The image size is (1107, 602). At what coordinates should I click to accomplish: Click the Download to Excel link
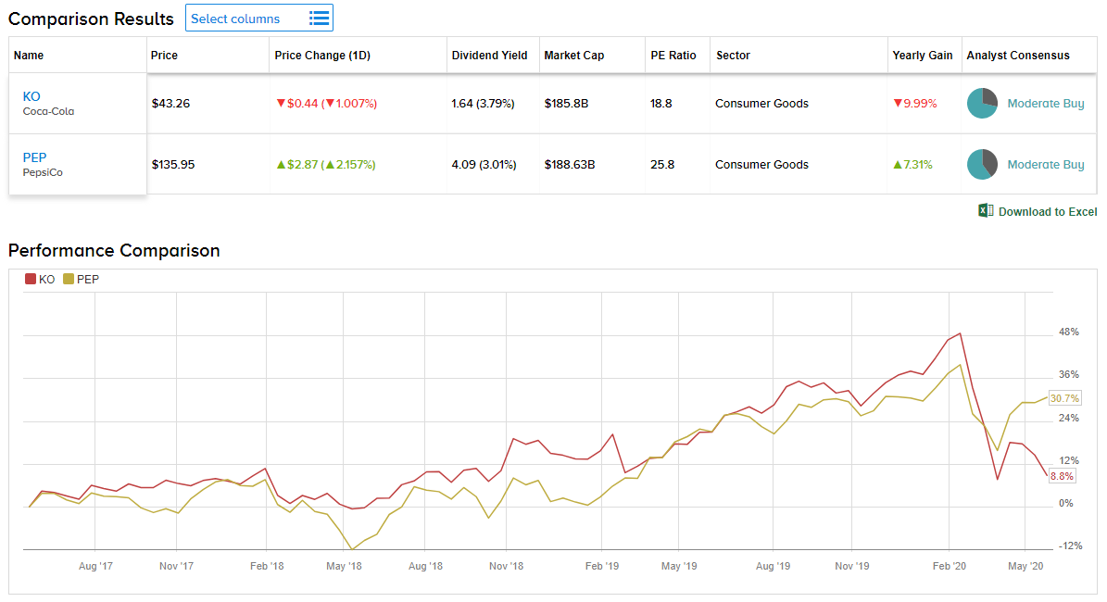click(x=1047, y=212)
